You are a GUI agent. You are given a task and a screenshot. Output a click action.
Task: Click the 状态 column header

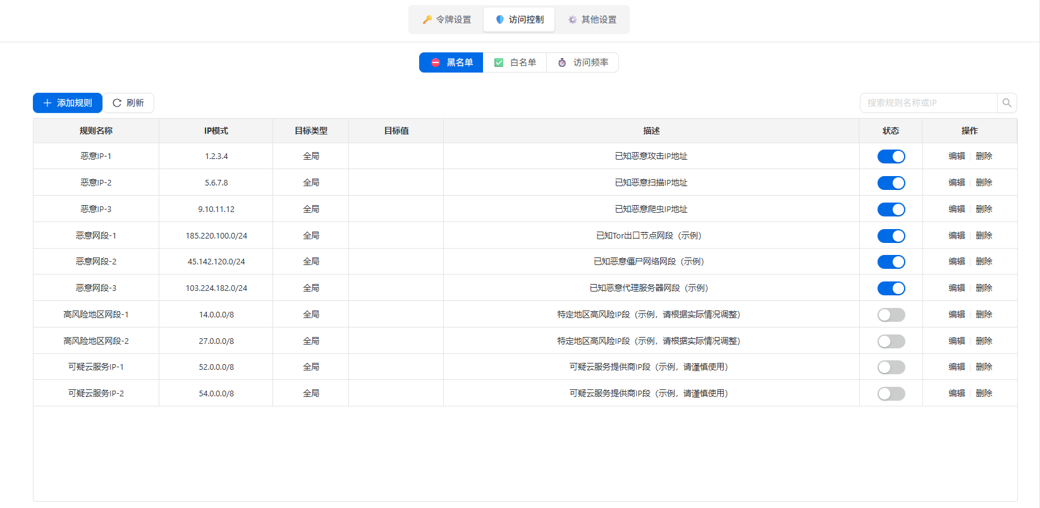click(x=890, y=131)
